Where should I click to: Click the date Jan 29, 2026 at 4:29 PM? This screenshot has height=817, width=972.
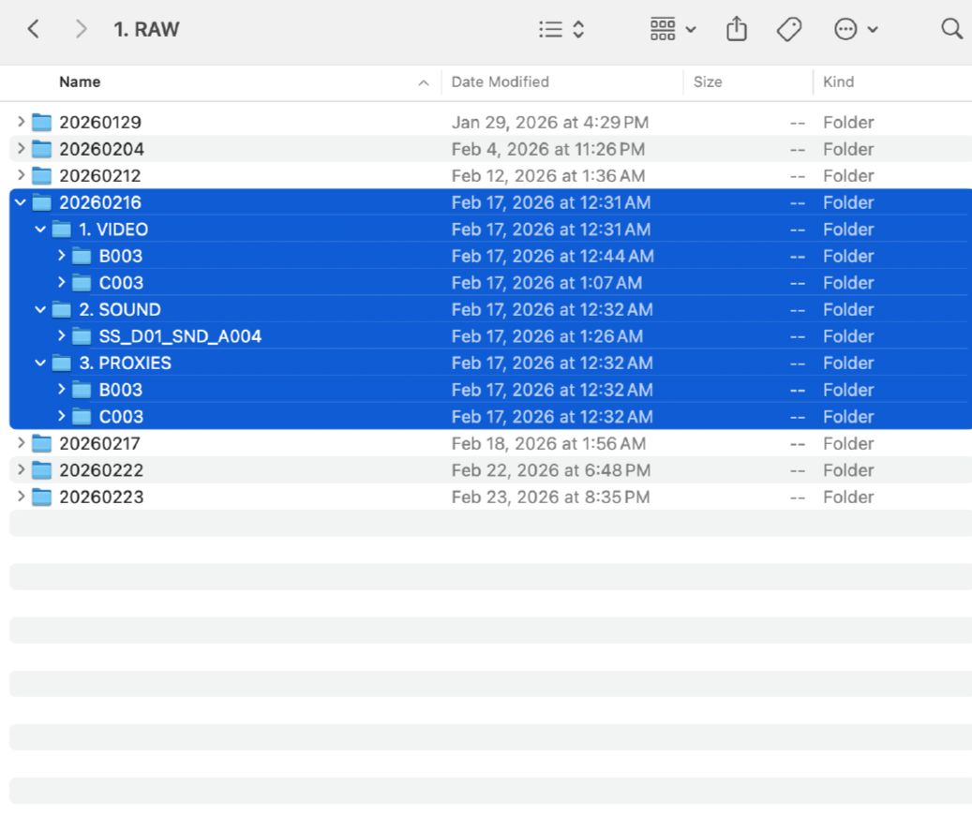coord(550,122)
